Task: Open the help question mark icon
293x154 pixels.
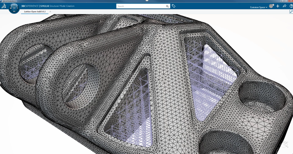Action: tap(291, 6)
